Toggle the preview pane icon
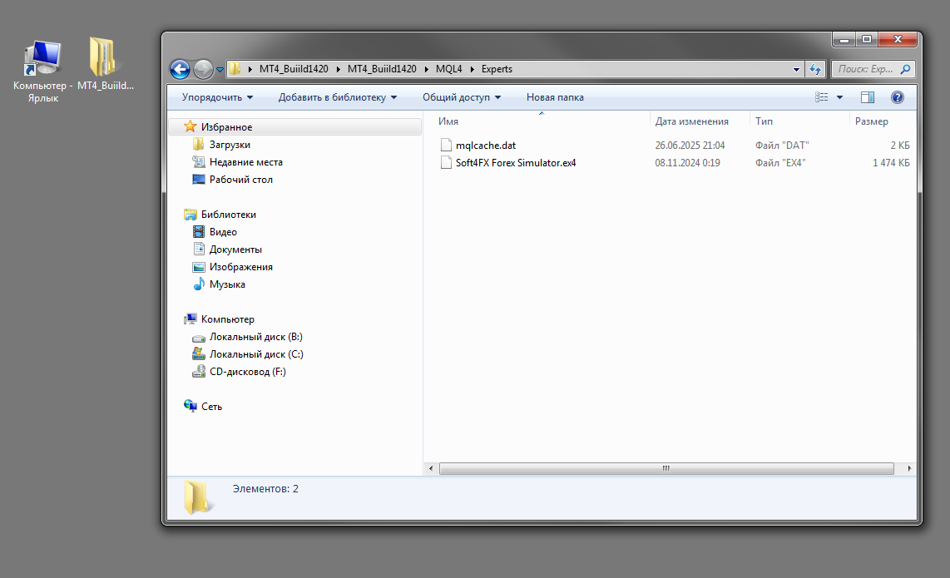This screenshot has height=578, width=950. [x=868, y=97]
